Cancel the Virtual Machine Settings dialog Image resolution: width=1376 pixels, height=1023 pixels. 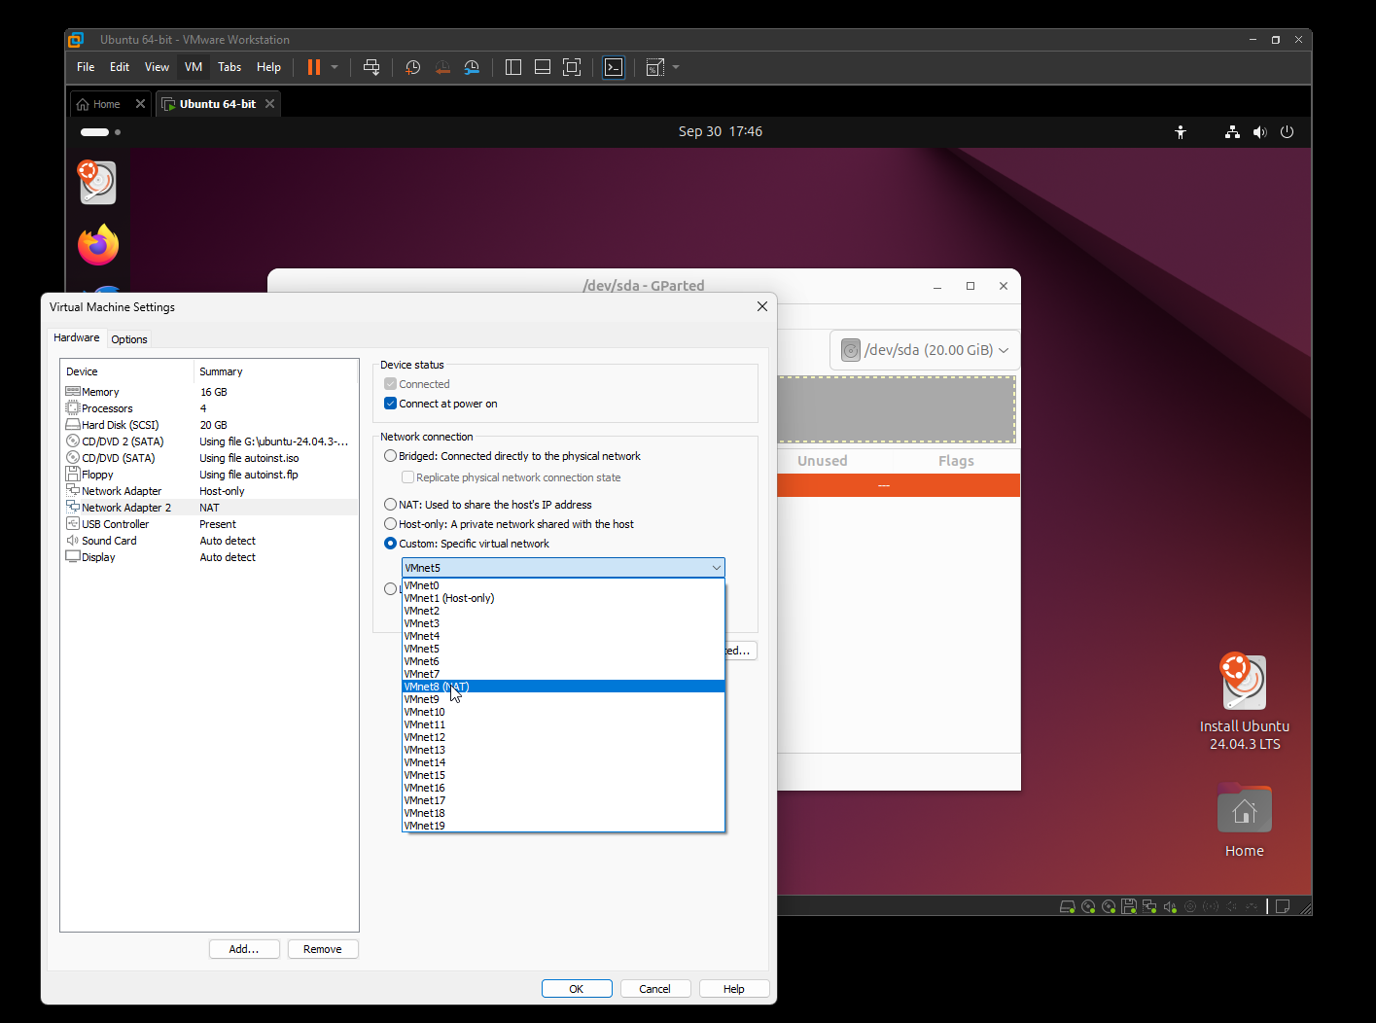(655, 989)
